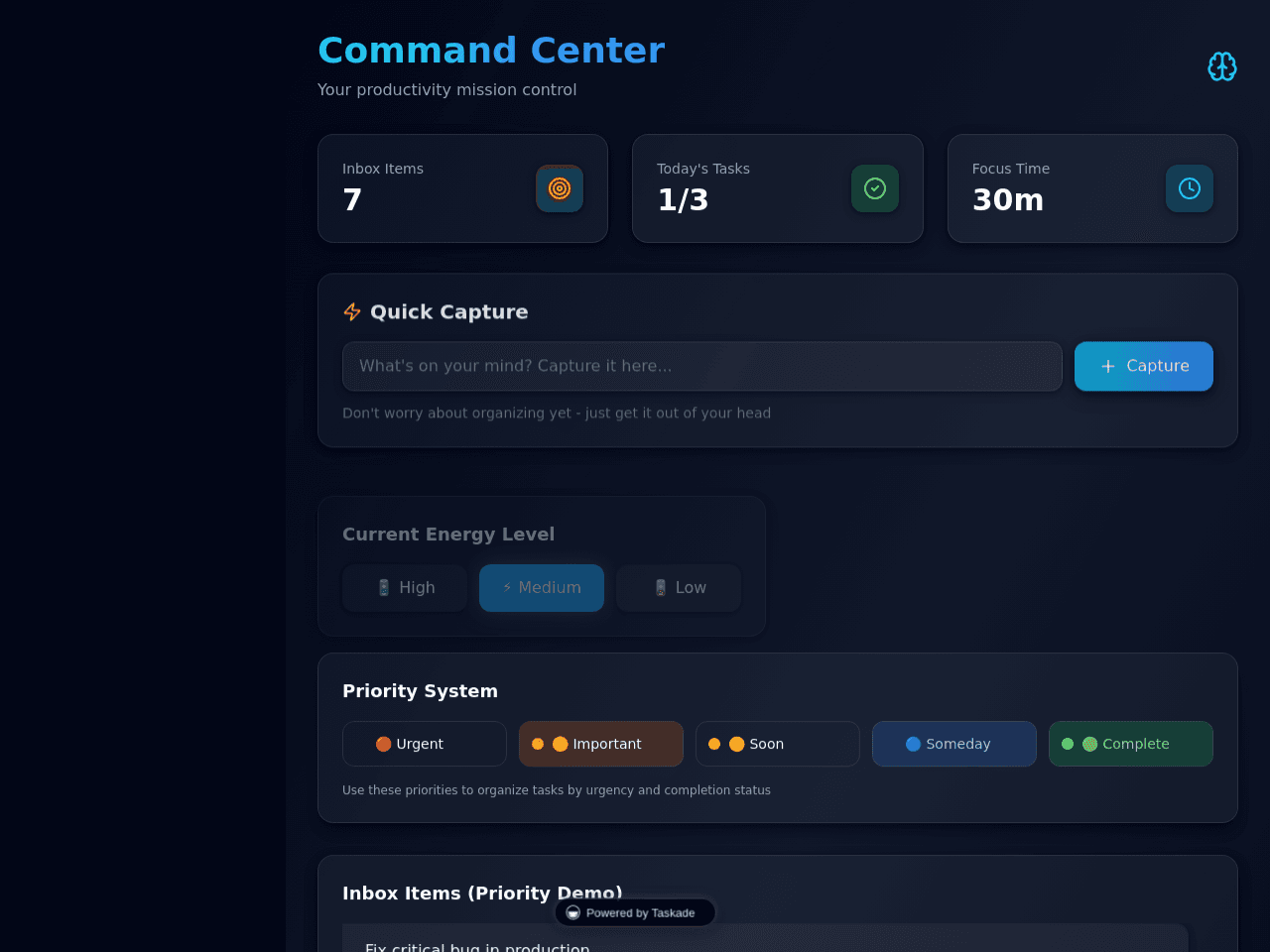
Task: Click the Today's Tasks value 1/3
Action: coord(683,200)
